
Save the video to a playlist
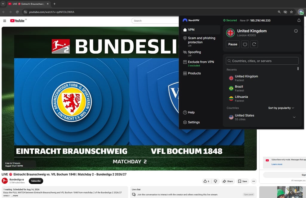click(x=243, y=181)
